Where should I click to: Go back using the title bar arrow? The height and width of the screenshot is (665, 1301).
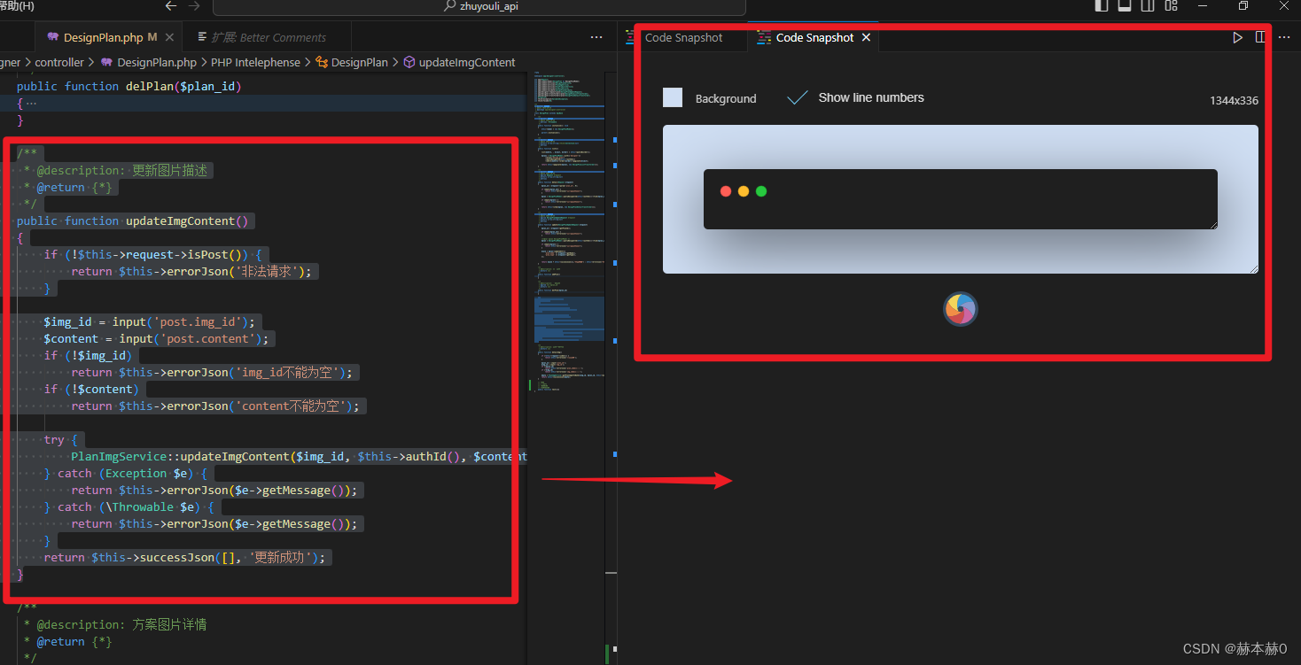coord(171,6)
